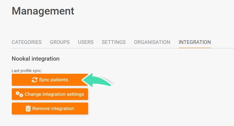
Task: Open Change integration settings
Action: coord(50,94)
